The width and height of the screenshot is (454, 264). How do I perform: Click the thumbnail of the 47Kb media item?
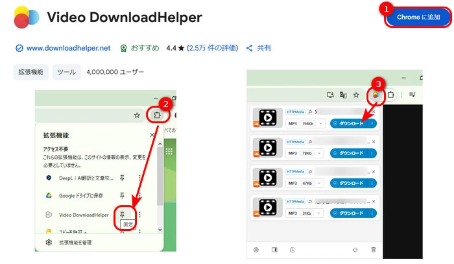click(267, 178)
